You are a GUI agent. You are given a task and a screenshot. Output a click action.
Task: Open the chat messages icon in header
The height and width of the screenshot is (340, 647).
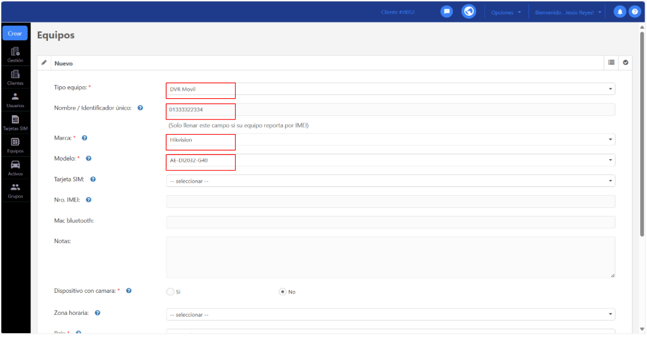coord(446,12)
